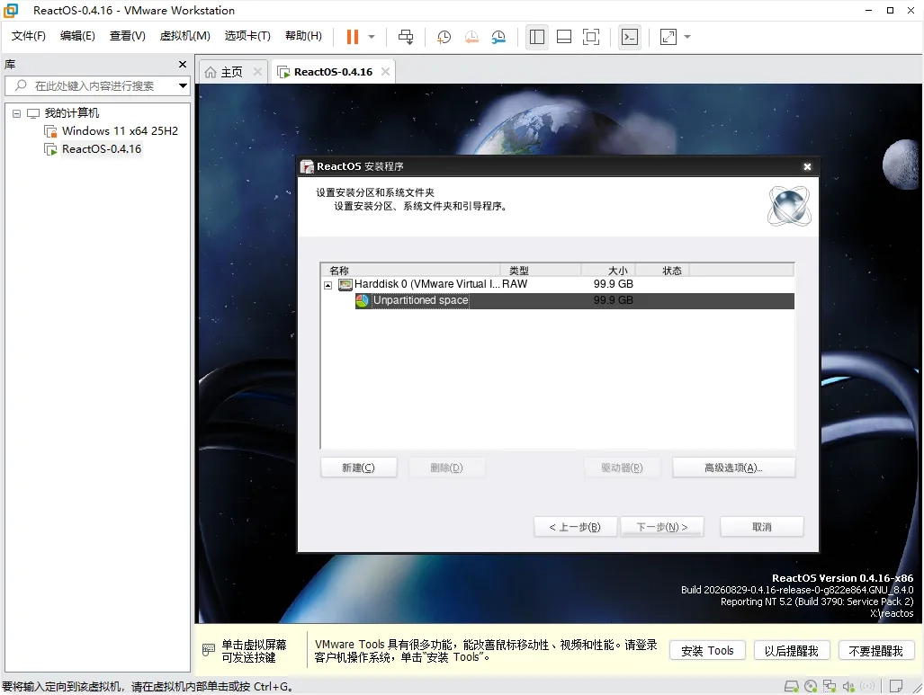Click the 新建(C) button
The image size is (924, 695).
click(359, 468)
